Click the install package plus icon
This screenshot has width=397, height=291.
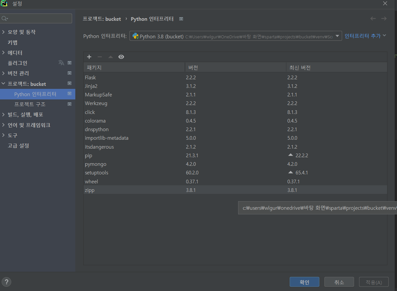tap(89, 57)
